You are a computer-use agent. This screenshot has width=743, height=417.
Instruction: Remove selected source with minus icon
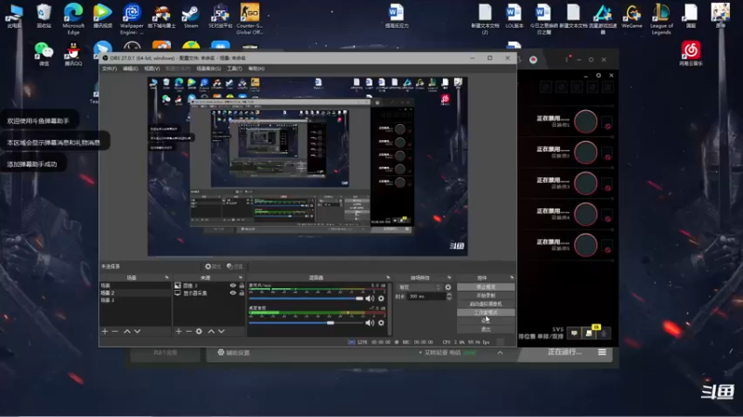(x=189, y=332)
